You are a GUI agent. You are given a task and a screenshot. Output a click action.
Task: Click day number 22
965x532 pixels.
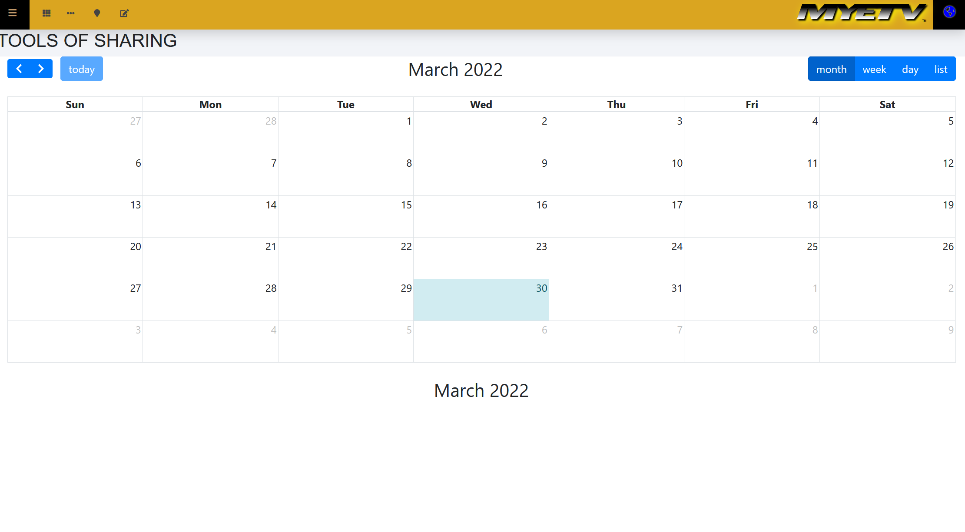pos(406,247)
